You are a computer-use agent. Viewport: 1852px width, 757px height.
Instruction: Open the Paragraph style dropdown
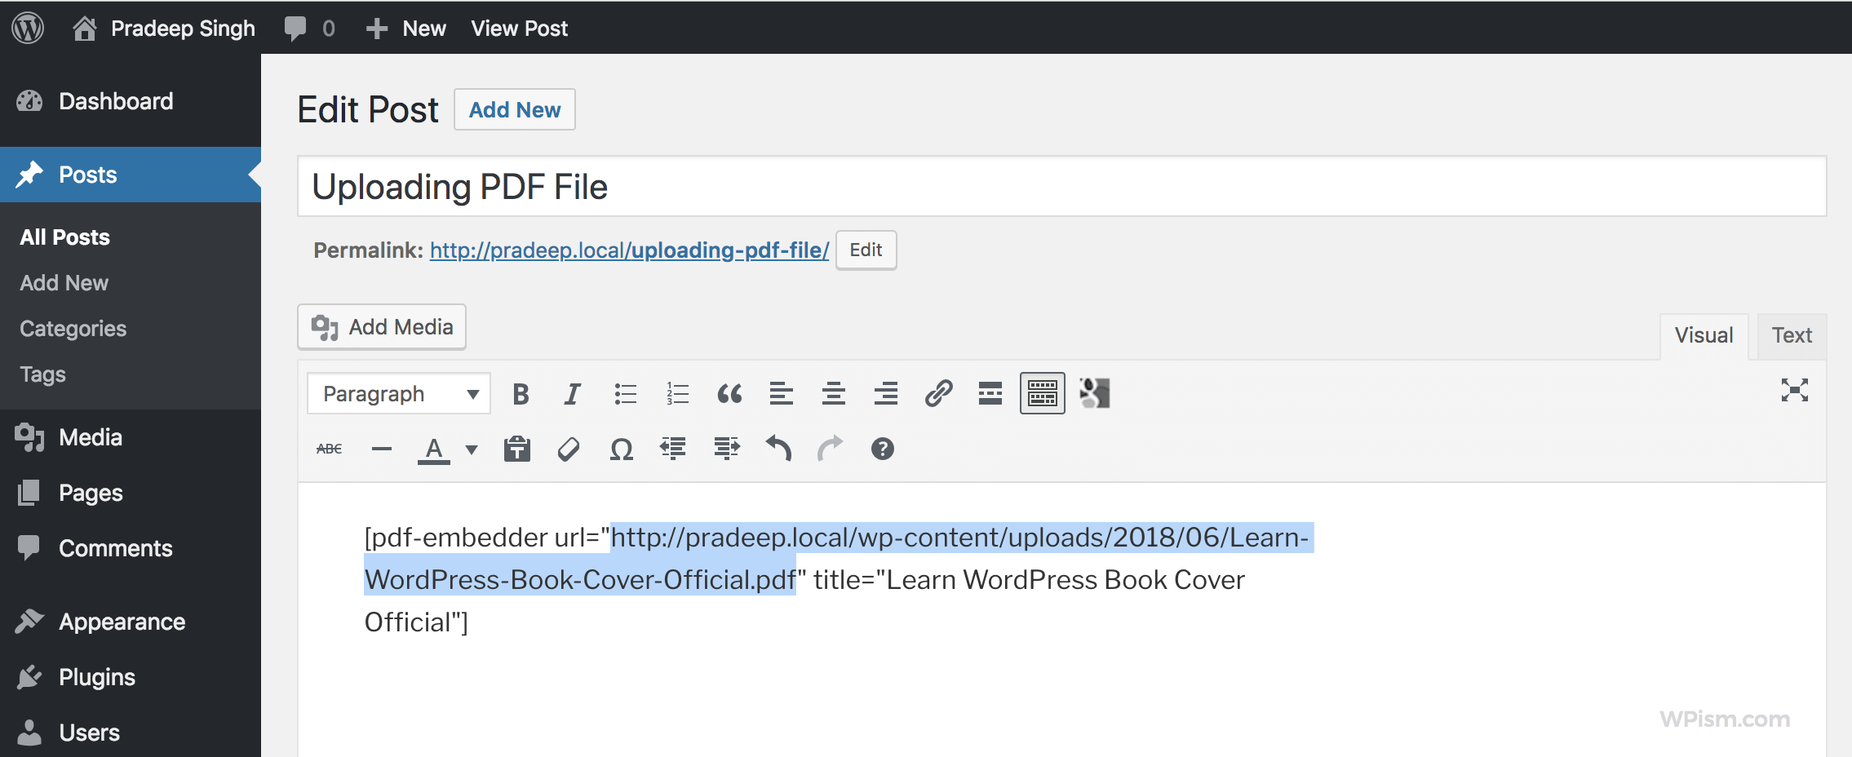click(397, 393)
